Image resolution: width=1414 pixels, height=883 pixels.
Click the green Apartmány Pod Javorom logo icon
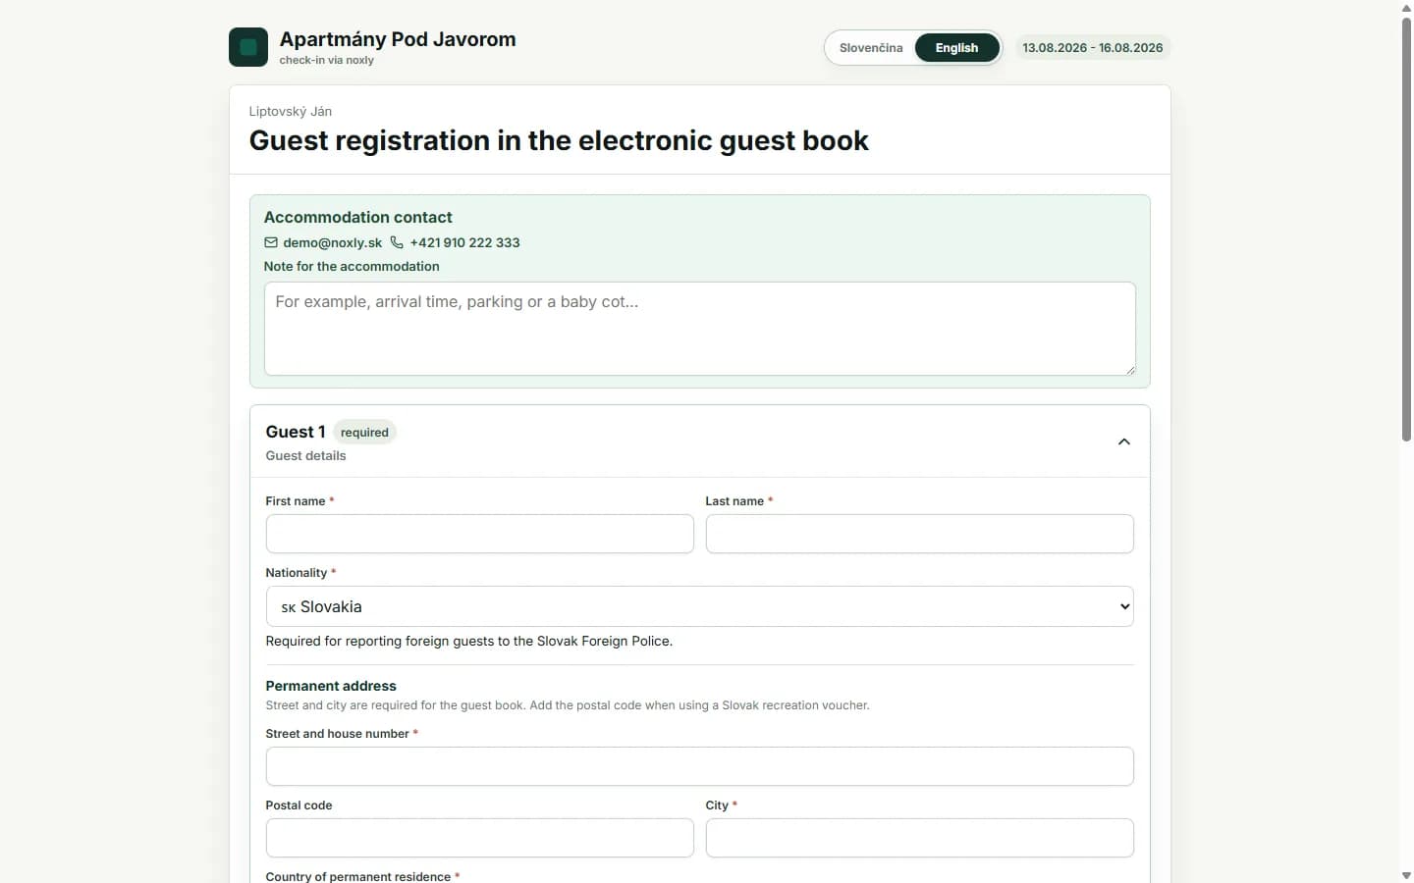[x=247, y=47]
